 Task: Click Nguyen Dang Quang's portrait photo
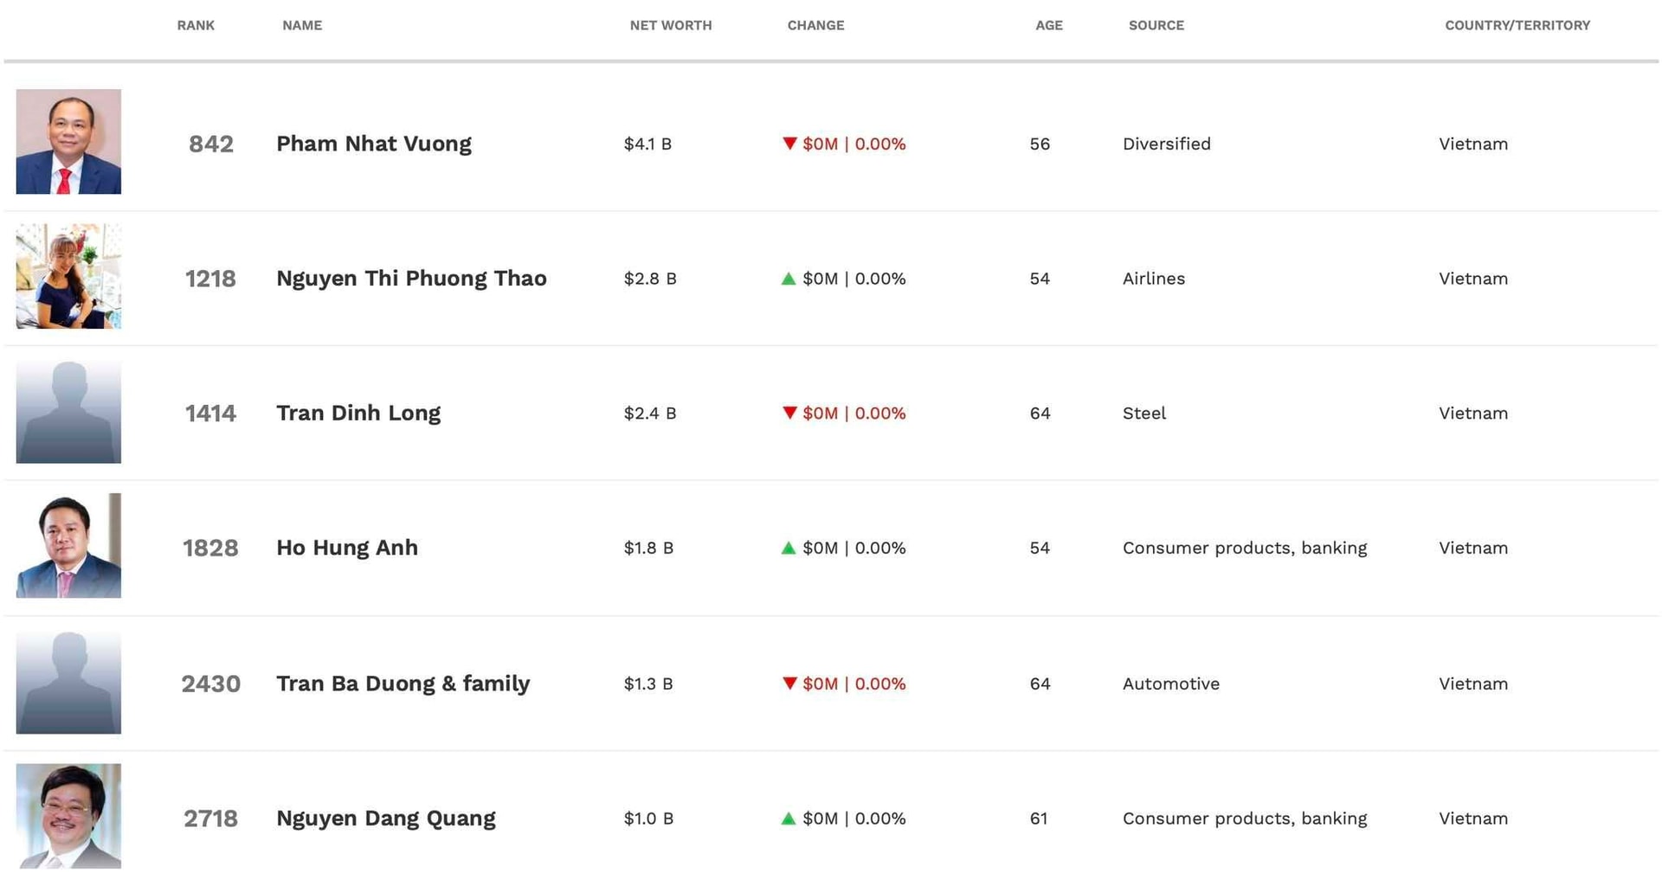(68, 816)
